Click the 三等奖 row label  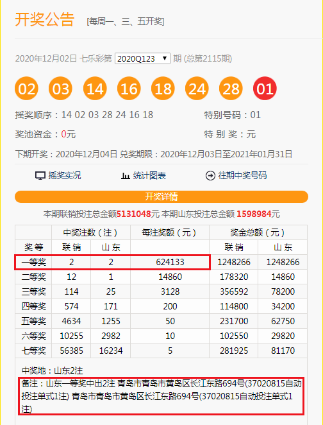pos(33,291)
